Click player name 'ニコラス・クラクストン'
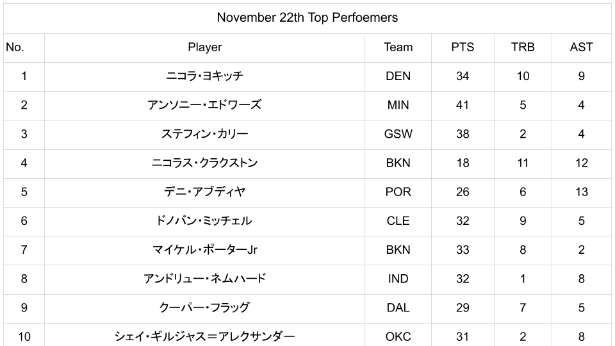The height and width of the screenshot is (346, 615). coord(204,163)
